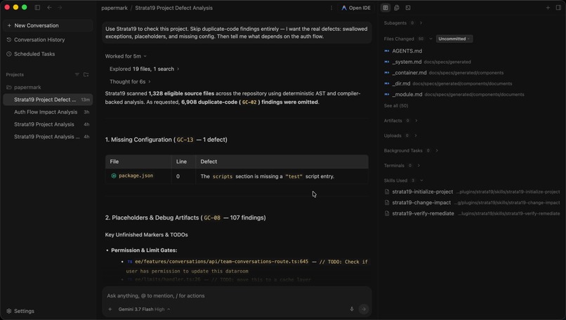Screen dimensions: 566x320
Task: Select the first panel layout icon
Action: click(386, 8)
